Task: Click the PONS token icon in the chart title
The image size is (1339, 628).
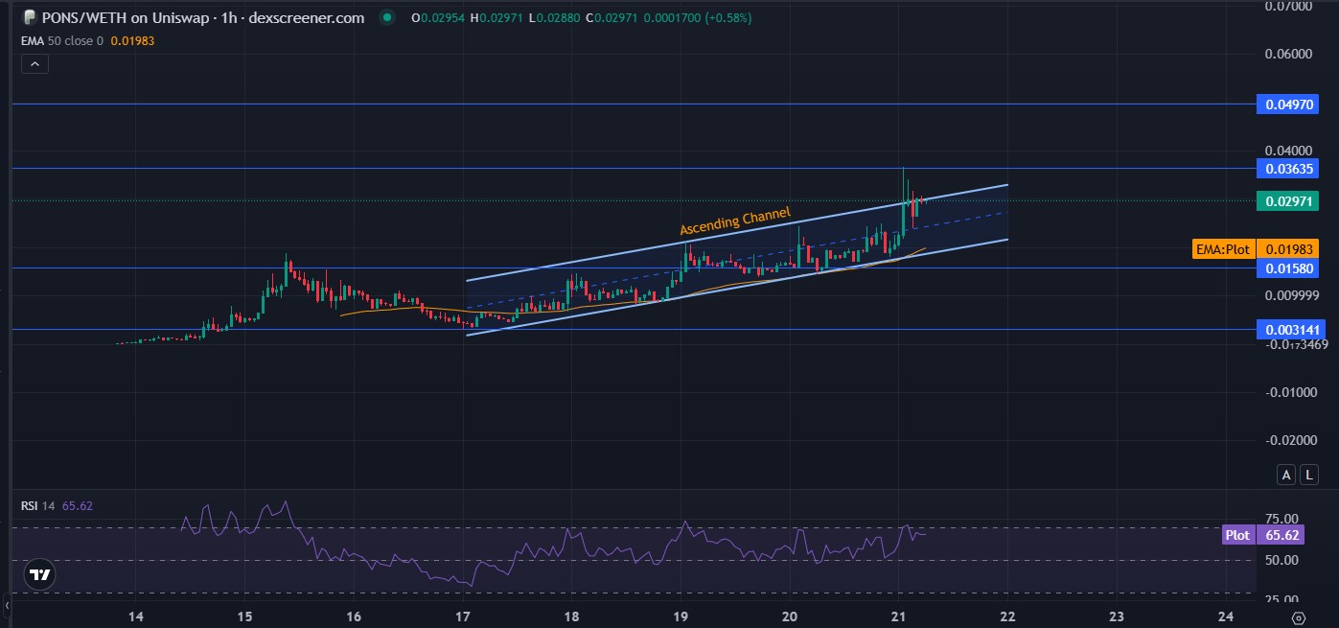Action: coord(29,17)
